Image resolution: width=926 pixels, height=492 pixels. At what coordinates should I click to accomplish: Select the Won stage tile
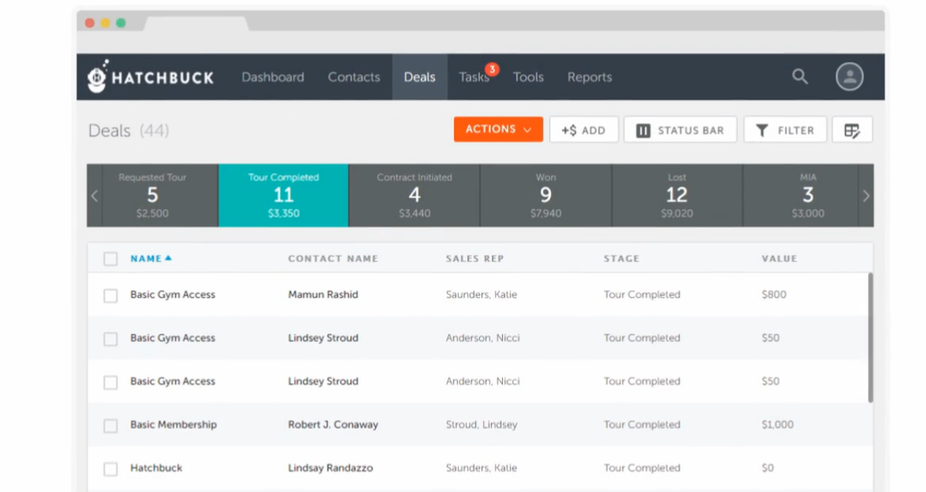(x=546, y=195)
